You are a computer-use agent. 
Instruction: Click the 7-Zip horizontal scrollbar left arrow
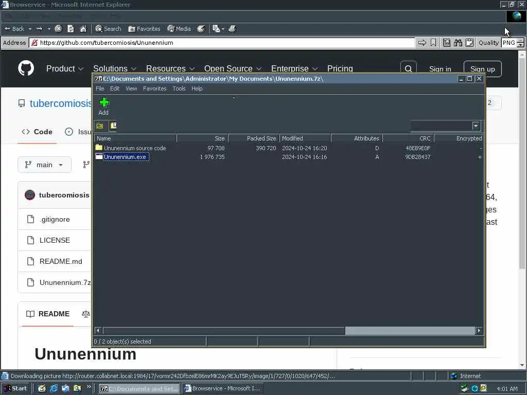tap(98, 331)
